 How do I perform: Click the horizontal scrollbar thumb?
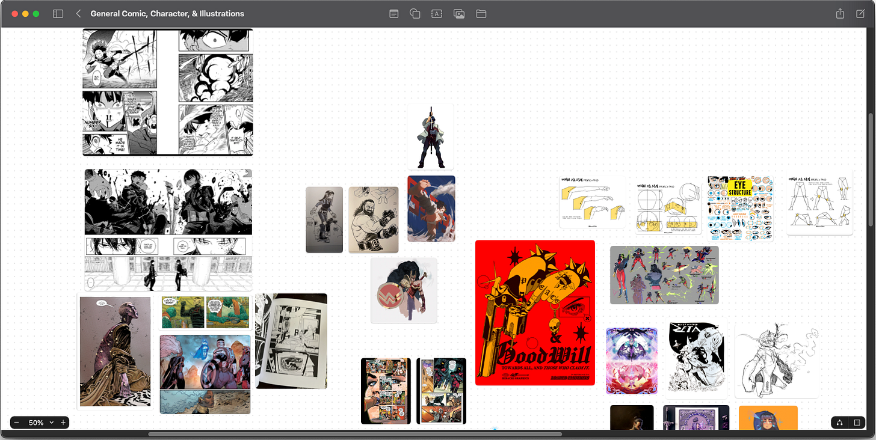(x=355, y=434)
